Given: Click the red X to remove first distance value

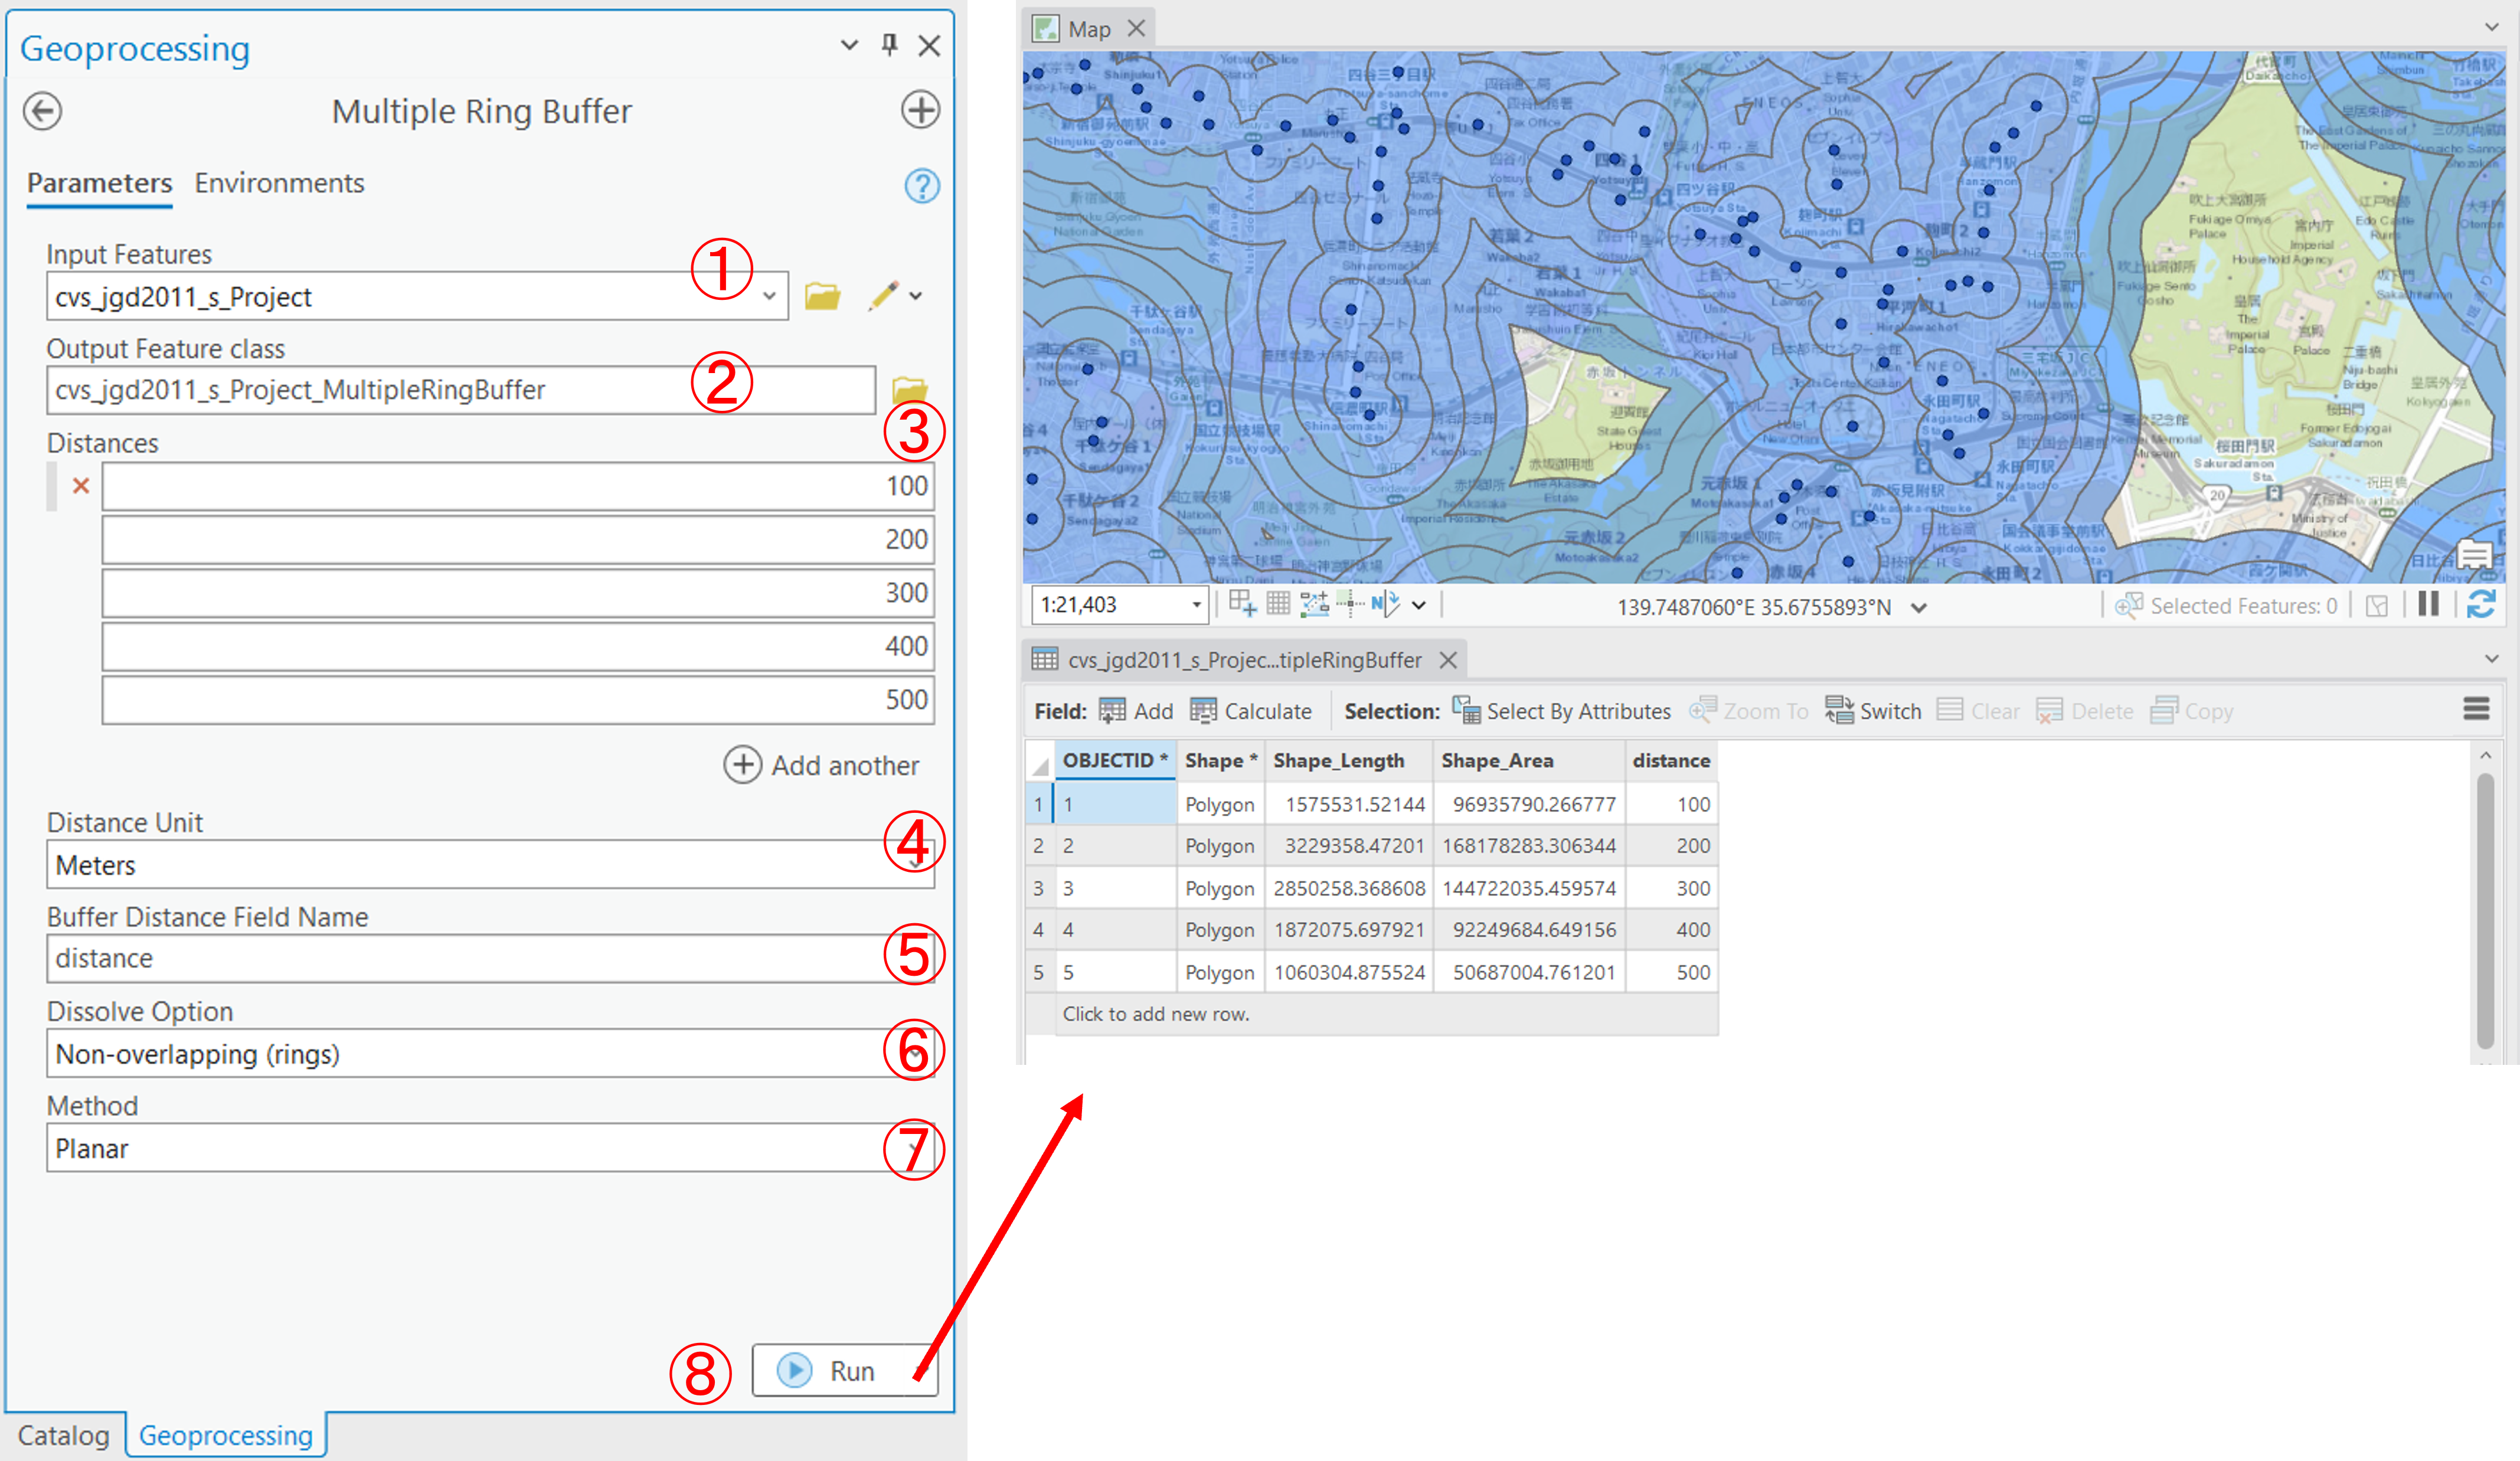Looking at the screenshot, I should pos(81,485).
